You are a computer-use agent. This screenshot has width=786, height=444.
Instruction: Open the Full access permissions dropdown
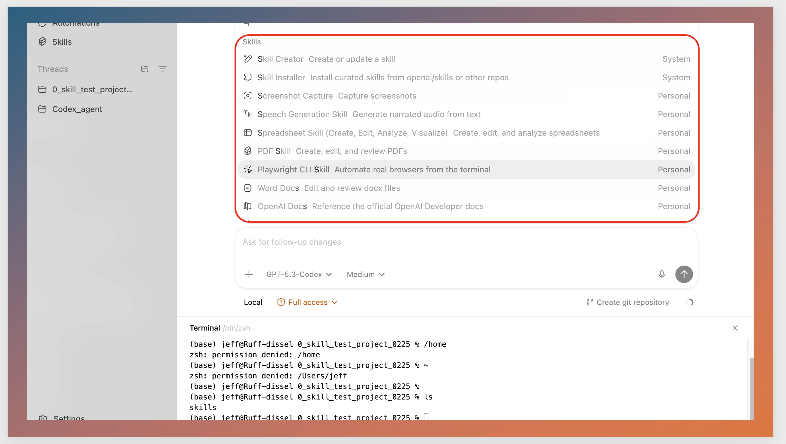(x=308, y=302)
